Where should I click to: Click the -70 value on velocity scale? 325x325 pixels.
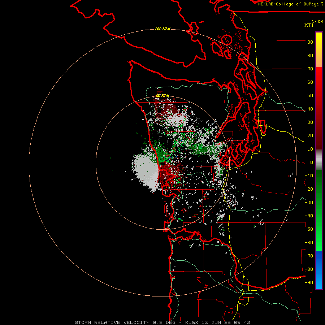coord(309,256)
